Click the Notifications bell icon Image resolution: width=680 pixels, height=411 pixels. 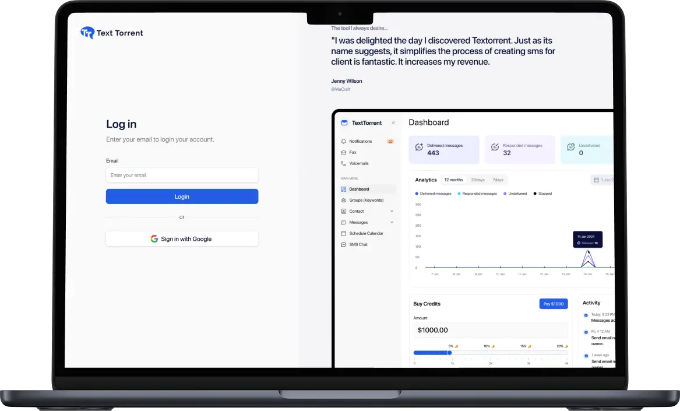(x=344, y=141)
